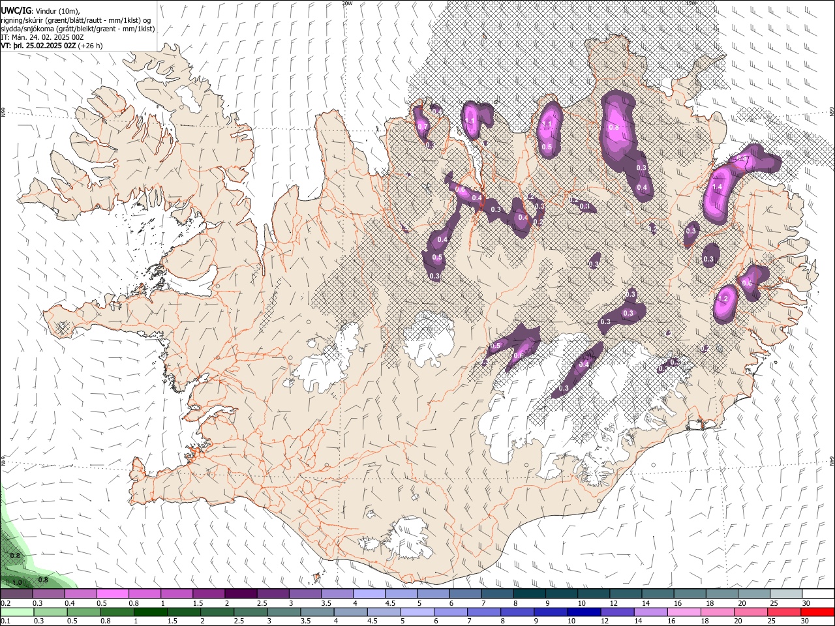The width and height of the screenshot is (835, 626).
Task: Pick the light violet rain swatch between 14 and 16
Action: (x=652, y=612)
